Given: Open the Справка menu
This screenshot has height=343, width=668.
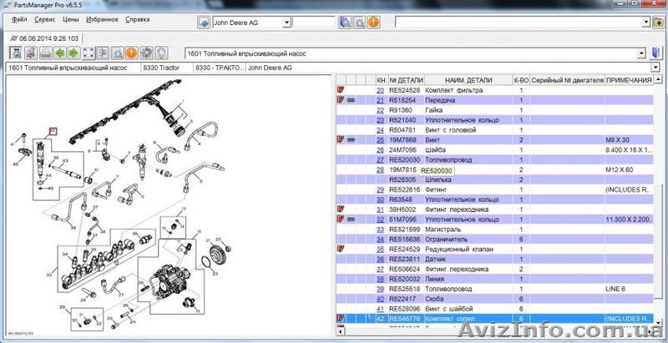Looking at the screenshot, I should 136,18.
